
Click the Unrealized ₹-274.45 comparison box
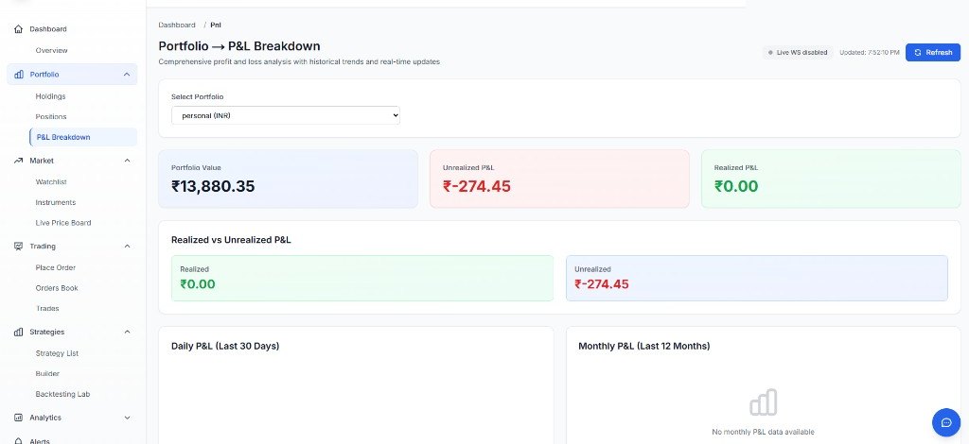tap(757, 278)
